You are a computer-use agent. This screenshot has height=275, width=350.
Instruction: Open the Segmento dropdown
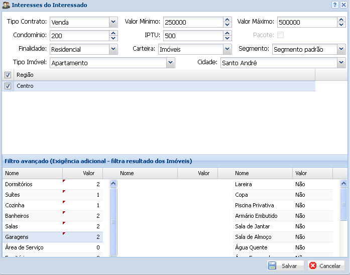click(341, 49)
